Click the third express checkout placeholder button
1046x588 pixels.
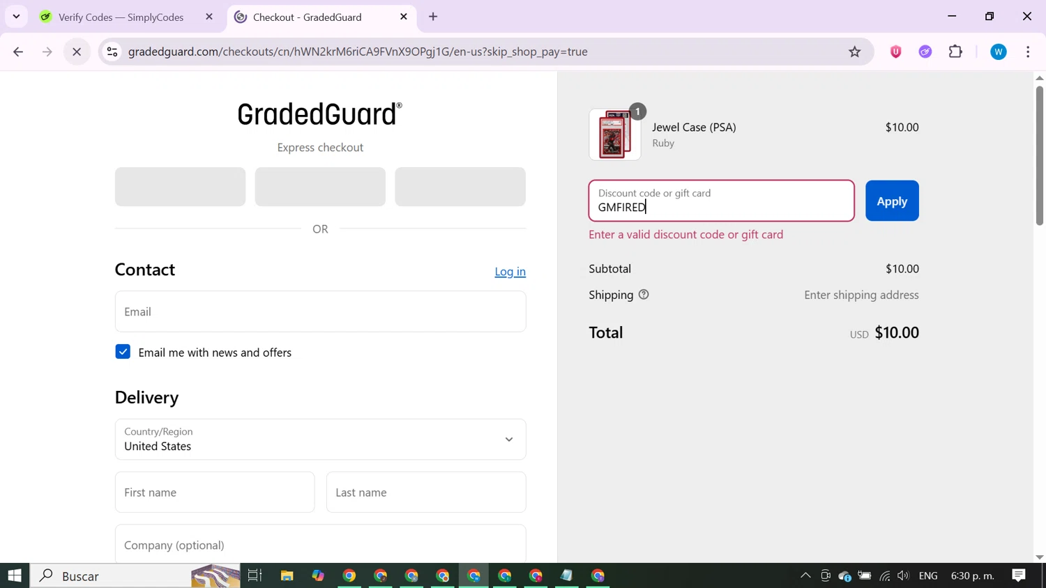[460, 187]
